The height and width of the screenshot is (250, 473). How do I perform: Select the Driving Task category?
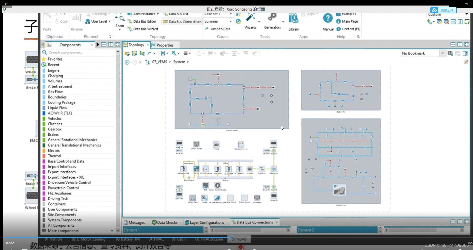58,198
